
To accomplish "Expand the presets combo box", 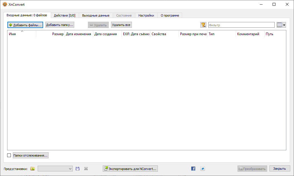I will (55, 169).
